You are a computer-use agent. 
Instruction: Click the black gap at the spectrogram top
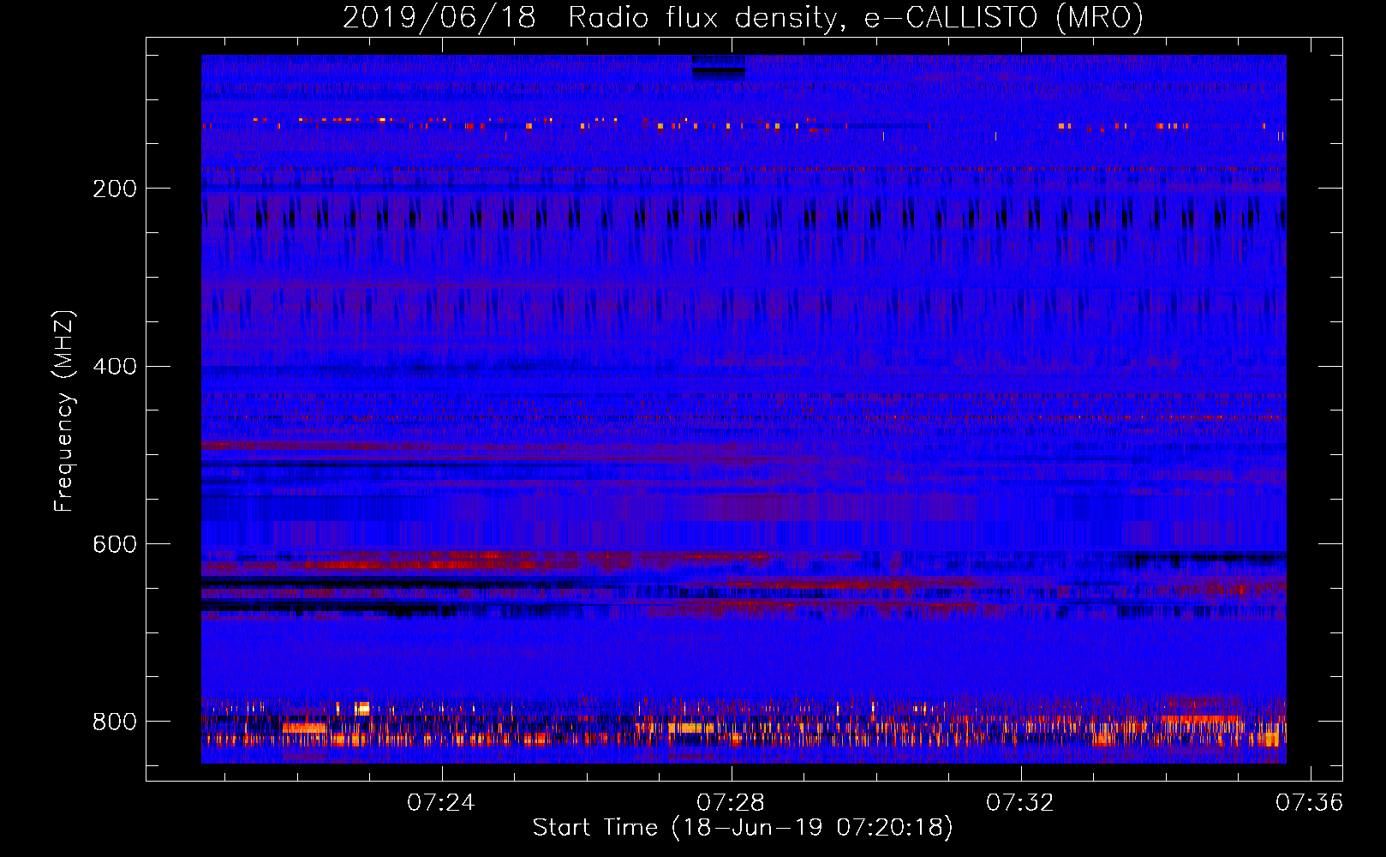(x=718, y=68)
